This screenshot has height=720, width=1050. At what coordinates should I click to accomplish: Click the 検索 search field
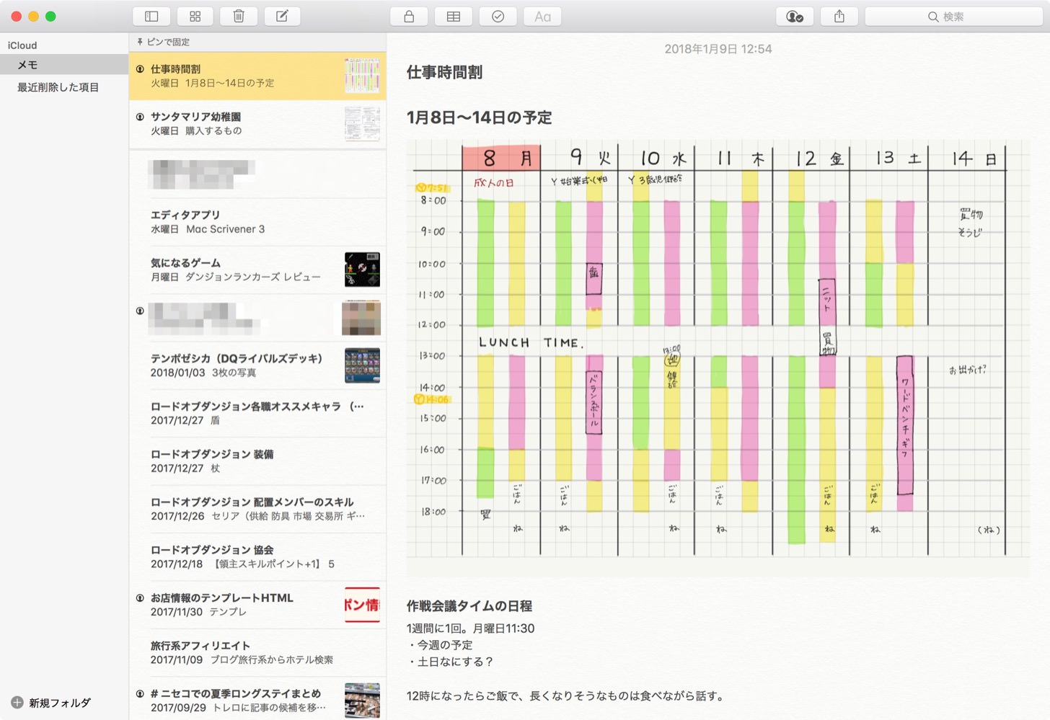coord(953,17)
